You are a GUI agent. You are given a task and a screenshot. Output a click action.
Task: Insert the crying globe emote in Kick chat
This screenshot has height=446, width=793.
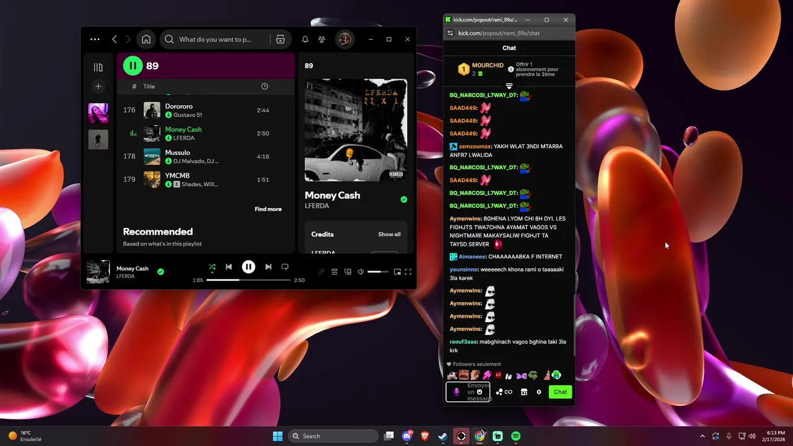tap(556, 375)
